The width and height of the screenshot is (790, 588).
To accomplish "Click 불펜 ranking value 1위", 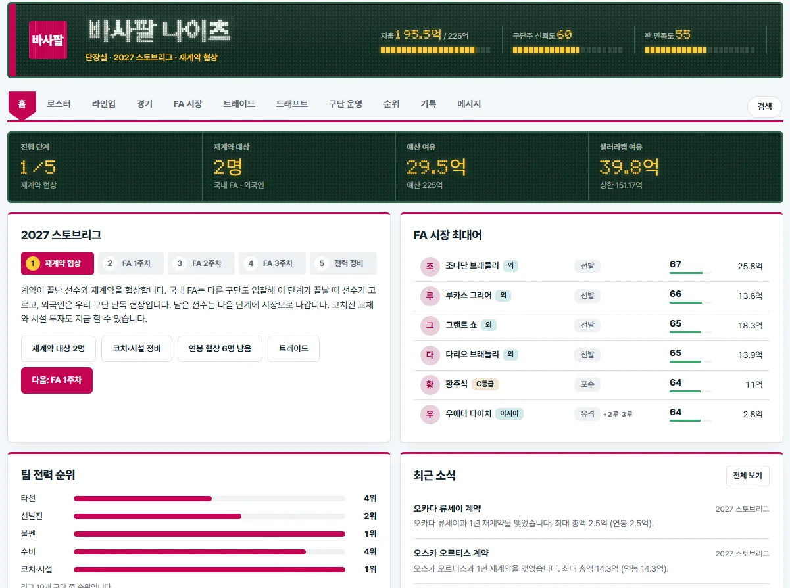I will (370, 534).
